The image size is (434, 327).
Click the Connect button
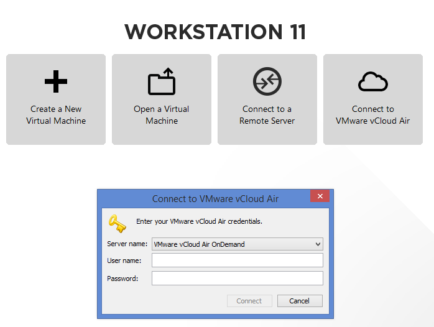249,301
